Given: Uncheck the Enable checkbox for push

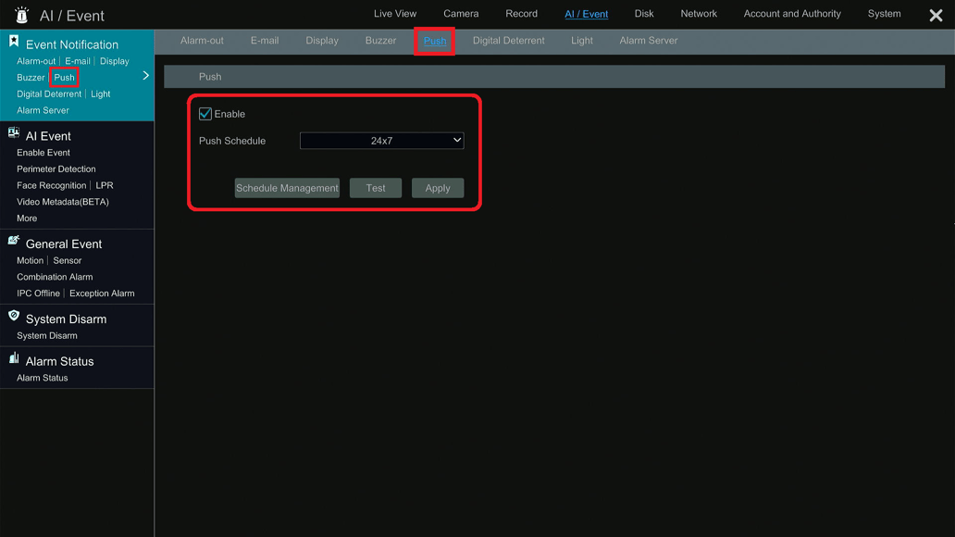Looking at the screenshot, I should point(205,113).
